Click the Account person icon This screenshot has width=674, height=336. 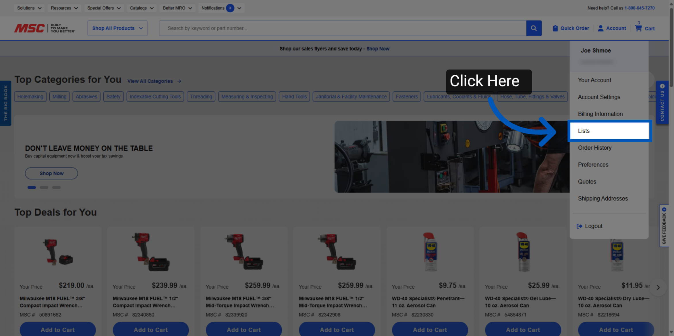tap(600, 28)
